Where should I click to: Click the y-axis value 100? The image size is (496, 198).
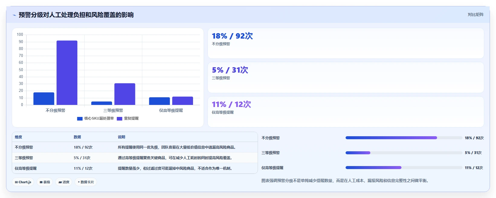pyautogui.click(x=20, y=35)
